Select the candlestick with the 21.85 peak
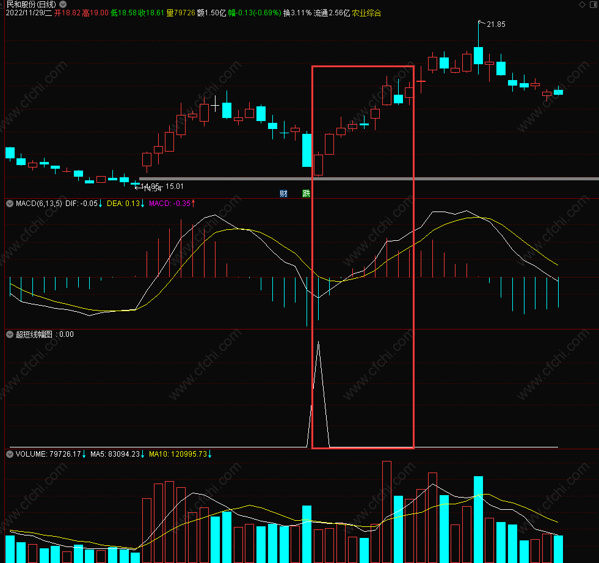Viewport: 599px width, 563px height. pos(478,56)
